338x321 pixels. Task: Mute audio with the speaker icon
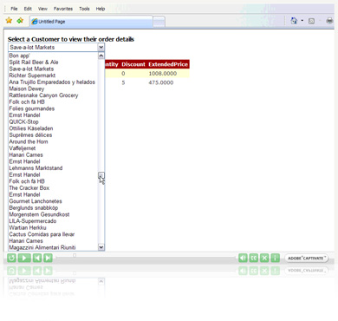coord(243,258)
